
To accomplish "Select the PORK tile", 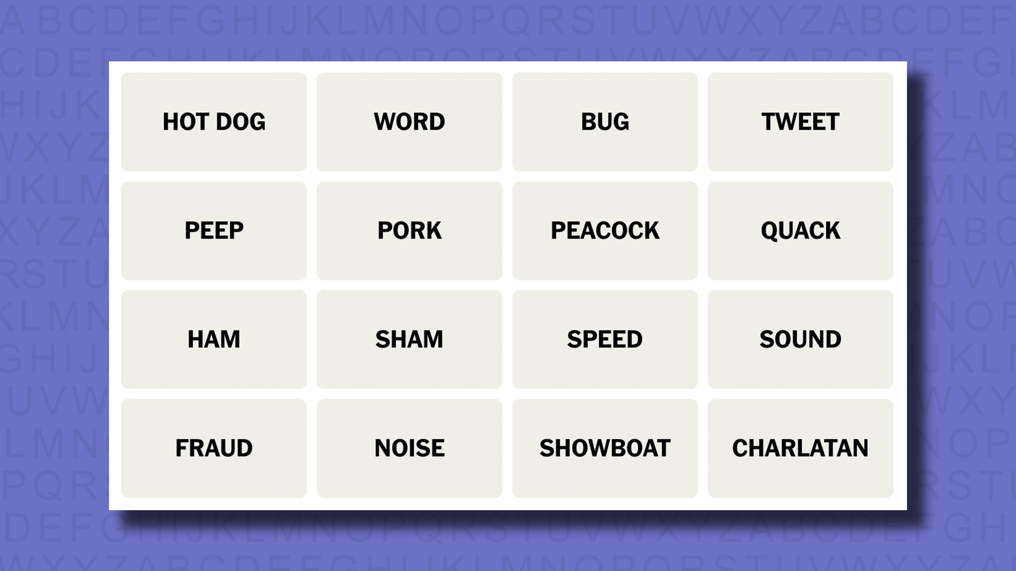I will pyautogui.click(x=410, y=230).
